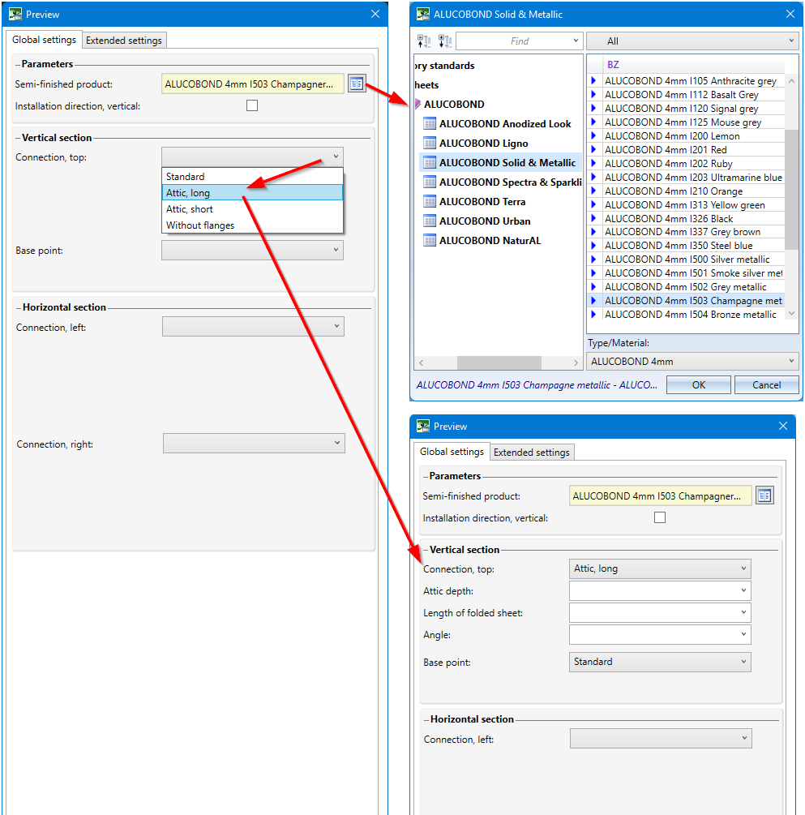Click the arrow marker beside I504 Bronze metallic
This screenshot has width=805, height=815.
(593, 315)
